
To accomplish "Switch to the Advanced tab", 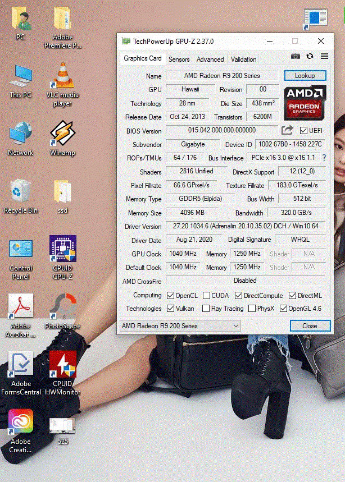I will point(210,59).
